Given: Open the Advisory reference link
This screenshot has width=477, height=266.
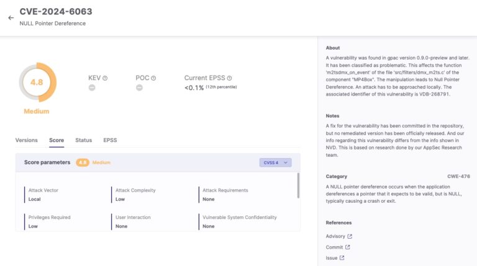Looking at the screenshot, I should coord(335,236).
